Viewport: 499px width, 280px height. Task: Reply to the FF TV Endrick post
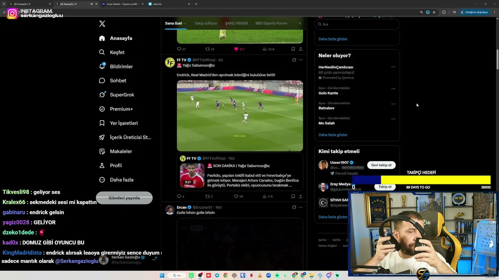[180, 196]
